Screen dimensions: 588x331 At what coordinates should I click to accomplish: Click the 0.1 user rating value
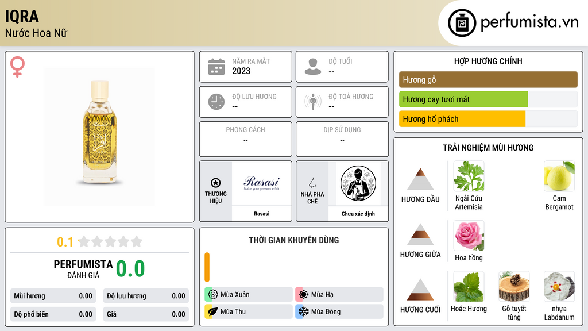(x=65, y=242)
